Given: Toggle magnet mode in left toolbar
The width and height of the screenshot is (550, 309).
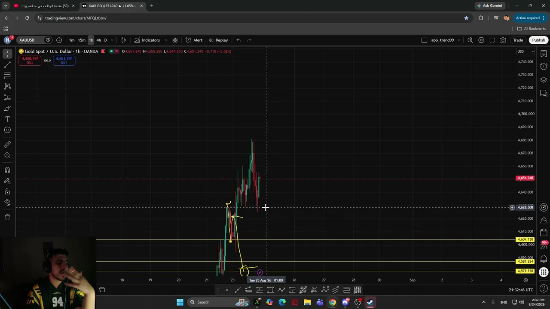Looking at the screenshot, I should point(7,170).
